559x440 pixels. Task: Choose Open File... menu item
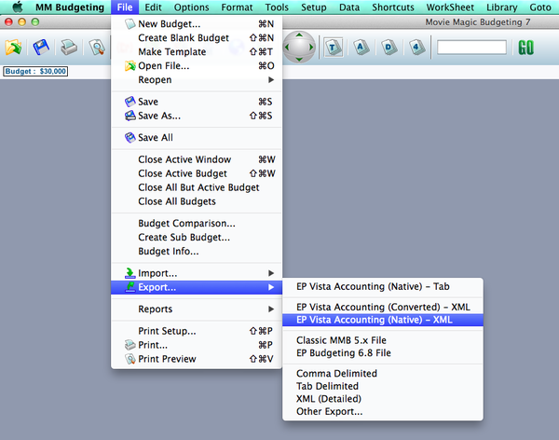(197, 65)
